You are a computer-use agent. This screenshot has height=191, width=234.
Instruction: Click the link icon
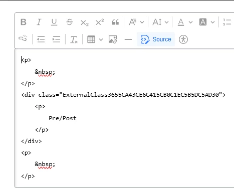(x=23, y=38)
